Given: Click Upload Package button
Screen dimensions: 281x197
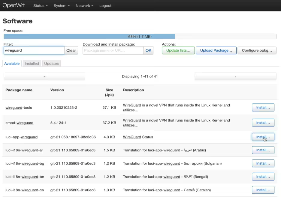Looking at the screenshot, I should 216,50.
